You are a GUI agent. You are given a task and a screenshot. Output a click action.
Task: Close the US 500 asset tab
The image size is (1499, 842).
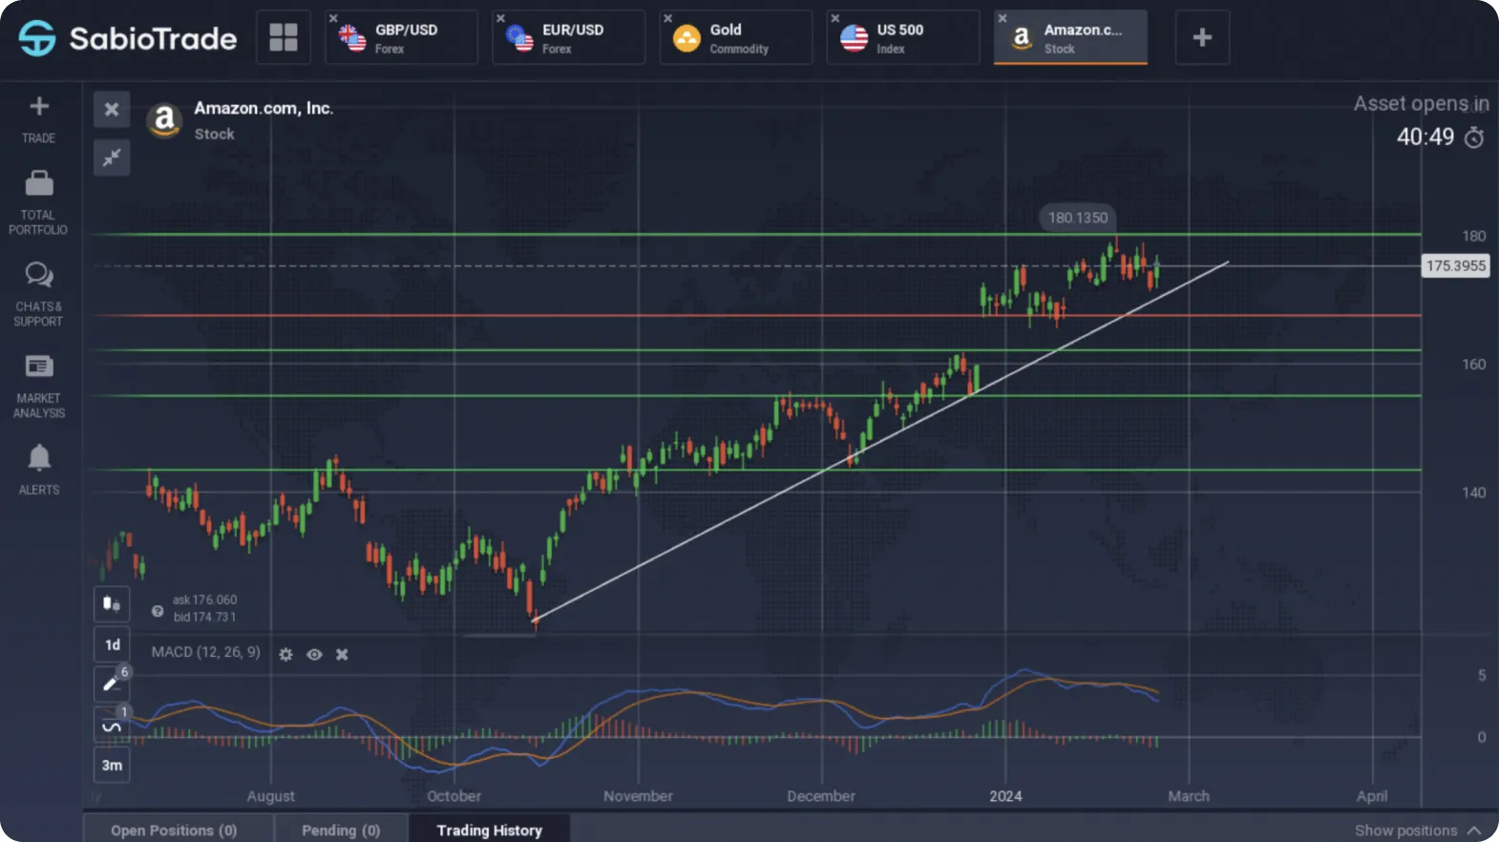click(x=834, y=18)
